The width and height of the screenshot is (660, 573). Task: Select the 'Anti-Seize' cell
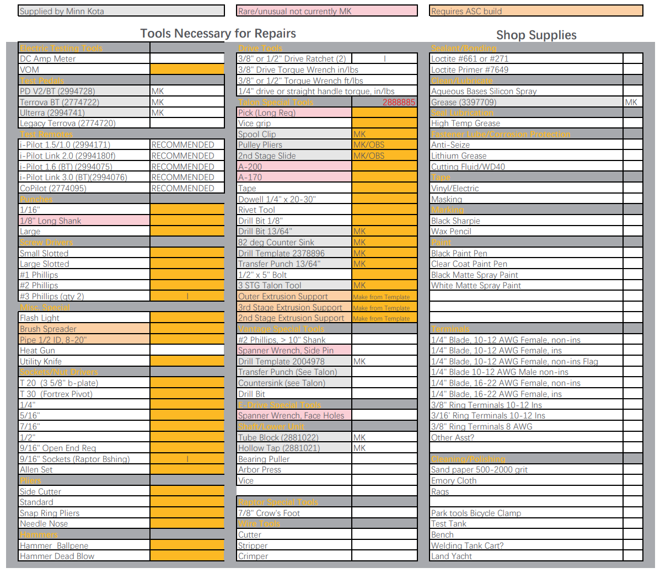tap(526, 145)
